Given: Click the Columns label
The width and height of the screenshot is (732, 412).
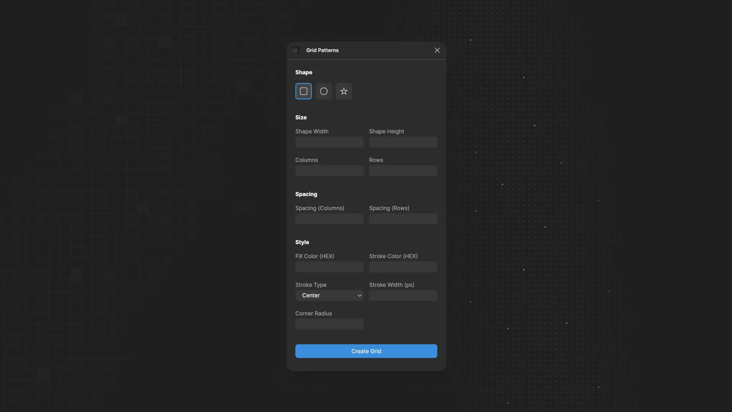Looking at the screenshot, I should pyautogui.click(x=307, y=160).
